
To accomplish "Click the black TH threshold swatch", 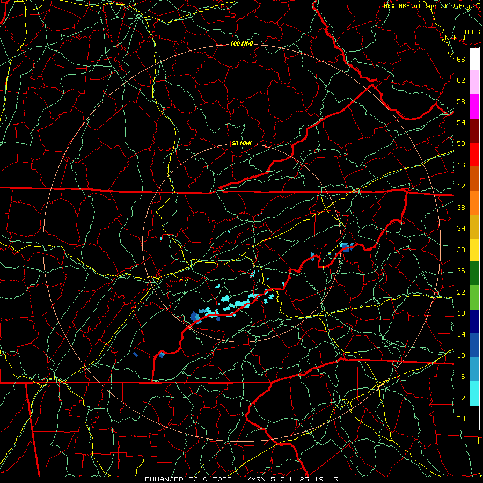I will [x=474, y=418].
